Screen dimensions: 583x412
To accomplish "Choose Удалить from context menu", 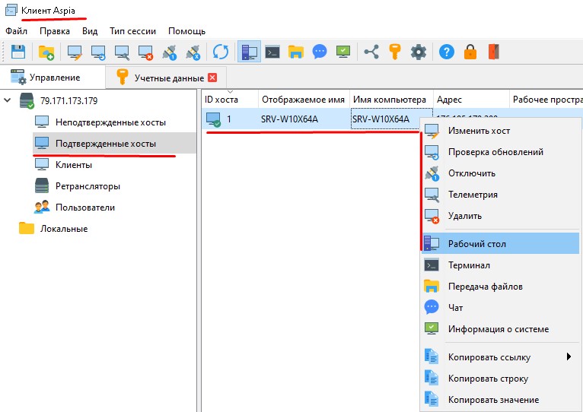I will point(501,216).
